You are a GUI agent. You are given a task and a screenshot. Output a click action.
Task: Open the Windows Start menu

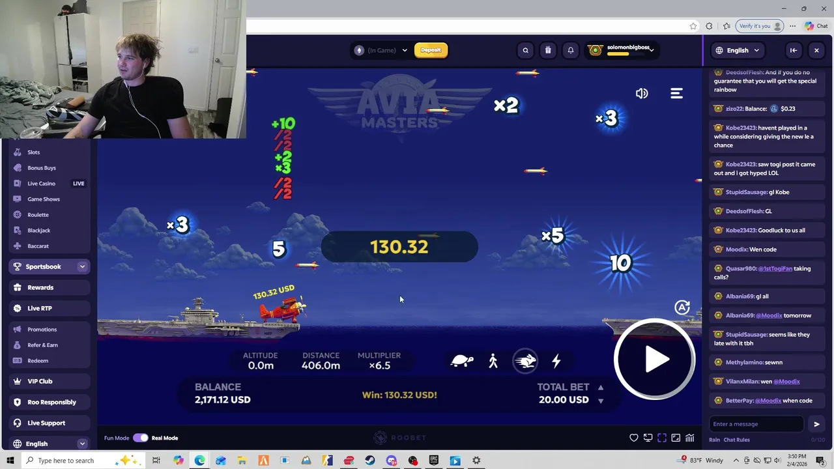pos(10,461)
